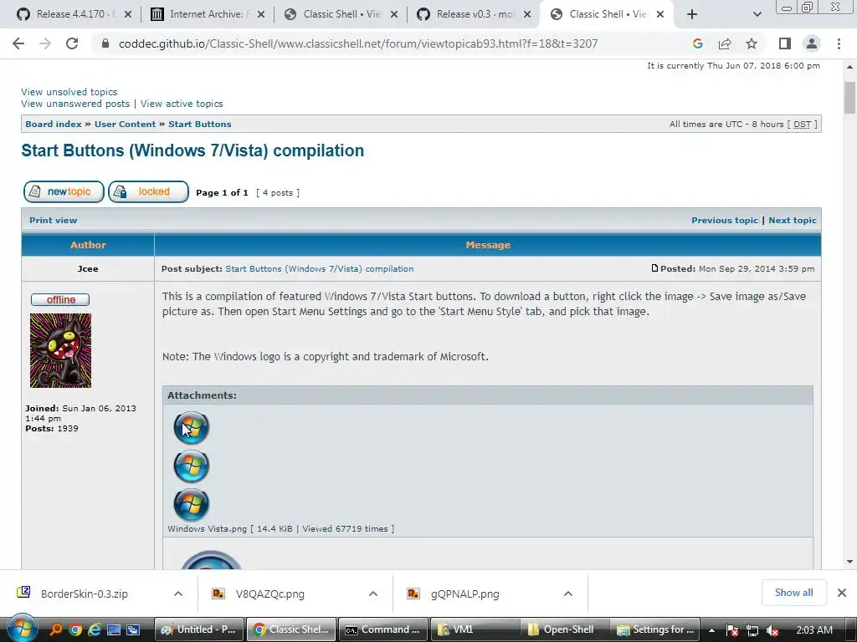The image size is (857, 642).
Task: Close the Internet Archive tab
Action: click(x=261, y=14)
